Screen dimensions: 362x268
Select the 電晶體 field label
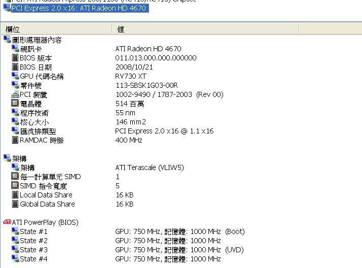tap(31, 104)
